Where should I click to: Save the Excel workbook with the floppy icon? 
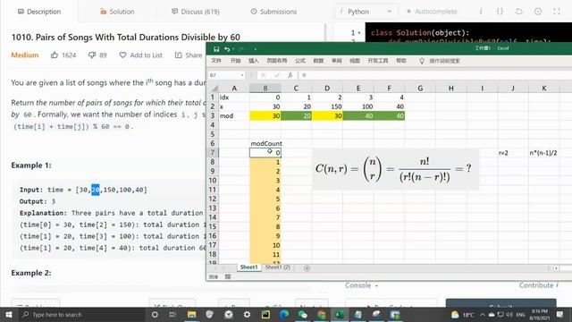(x=216, y=49)
